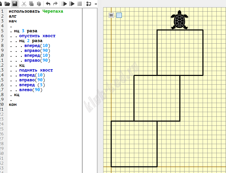Click 'алг' keyword on line 2
Image resolution: width=226 pixels, height=173 pixels.
12,16
